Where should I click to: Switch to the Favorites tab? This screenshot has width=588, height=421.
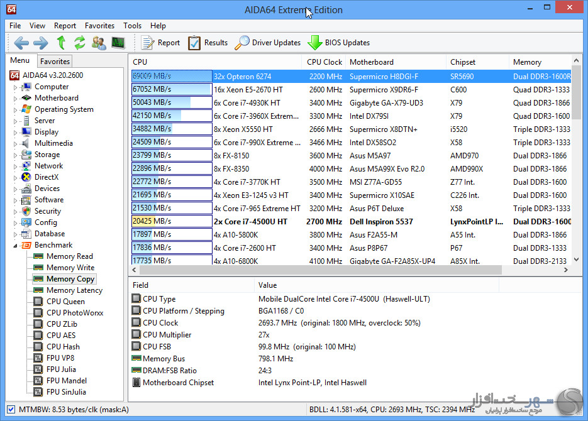click(55, 61)
